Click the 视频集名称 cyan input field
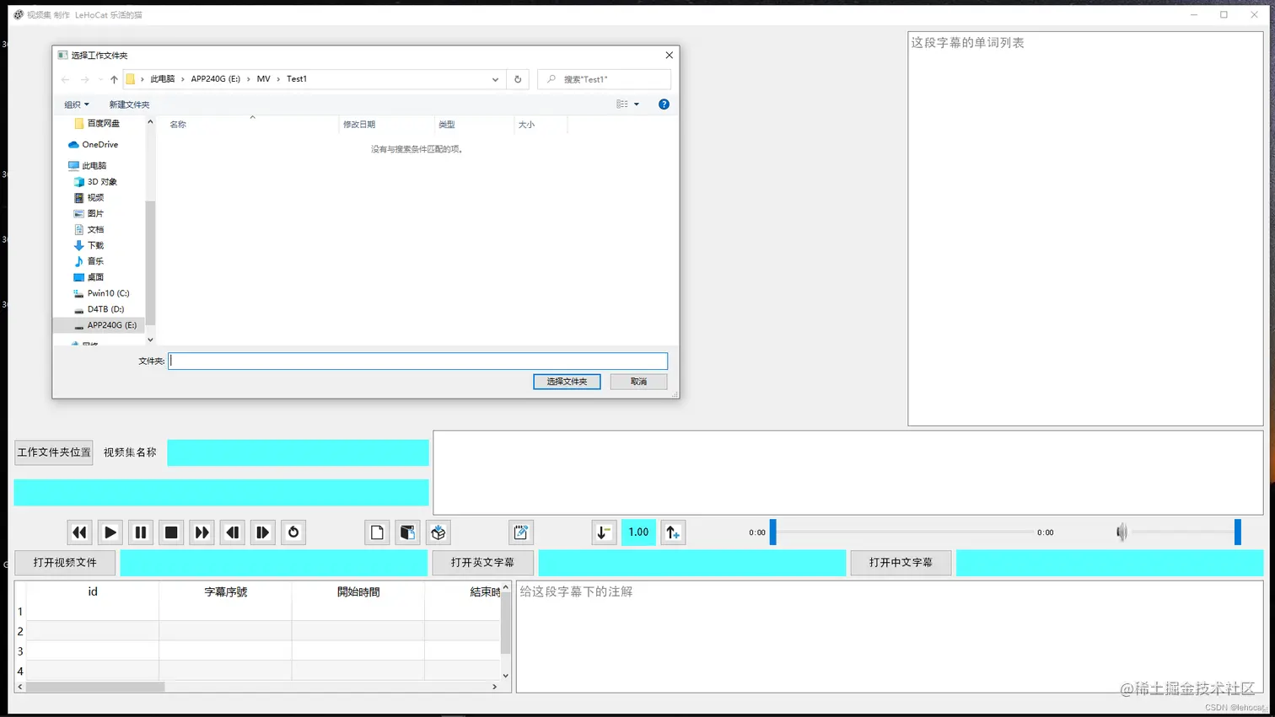Image resolution: width=1275 pixels, height=717 pixels. tap(298, 452)
